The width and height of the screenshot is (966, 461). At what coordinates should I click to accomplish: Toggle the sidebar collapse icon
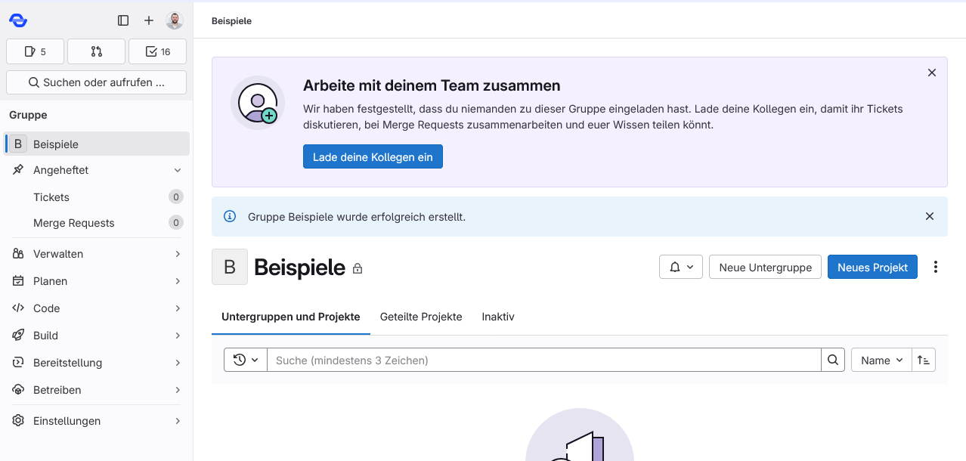click(123, 20)
